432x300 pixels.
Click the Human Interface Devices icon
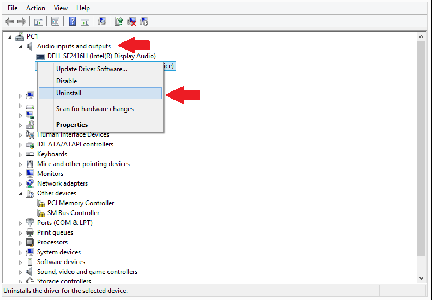click(30, 134)
